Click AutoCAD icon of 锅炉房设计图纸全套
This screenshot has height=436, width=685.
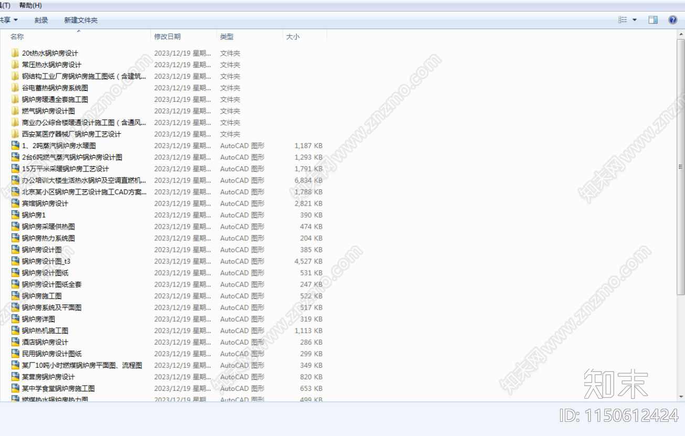coord(15,284)
